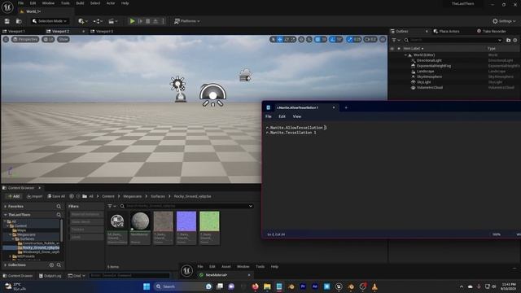This screenshot has width=521, height=293.
Task: Add a new collection with the plus icon
Action: (51, 265)
